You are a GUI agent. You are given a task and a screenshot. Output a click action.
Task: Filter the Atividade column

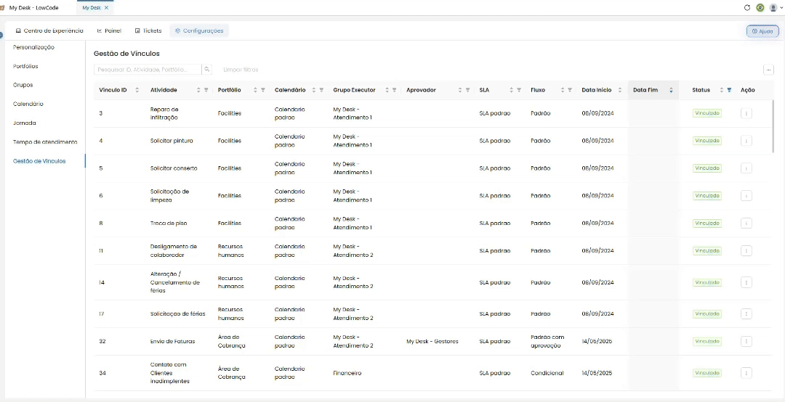[x=206, y=90]
